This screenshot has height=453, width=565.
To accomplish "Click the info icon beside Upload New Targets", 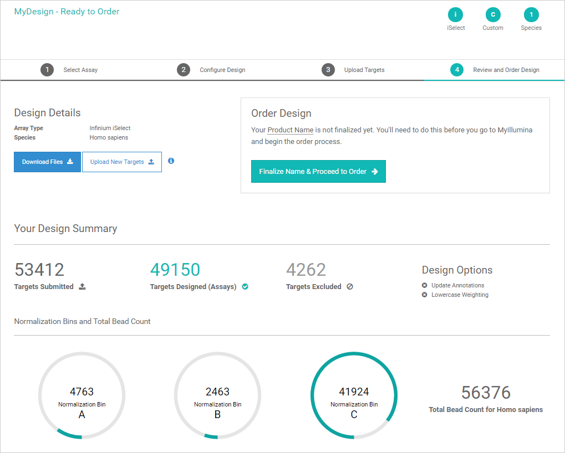I will [171, 161].
